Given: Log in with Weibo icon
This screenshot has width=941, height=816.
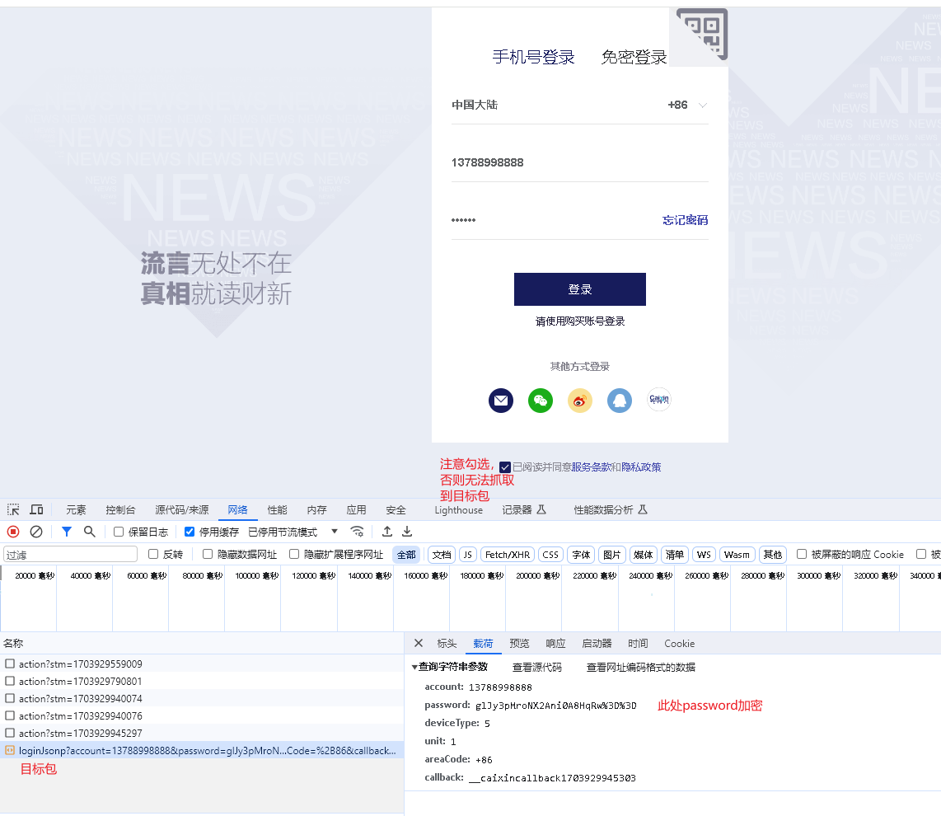Looking at the screenshot, I should (580, 400).
